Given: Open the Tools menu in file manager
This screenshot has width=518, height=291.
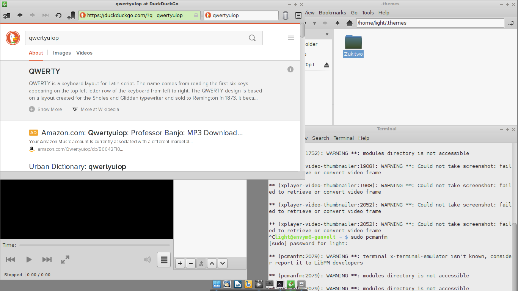Looking at the screenshot, I should point(368,13).
